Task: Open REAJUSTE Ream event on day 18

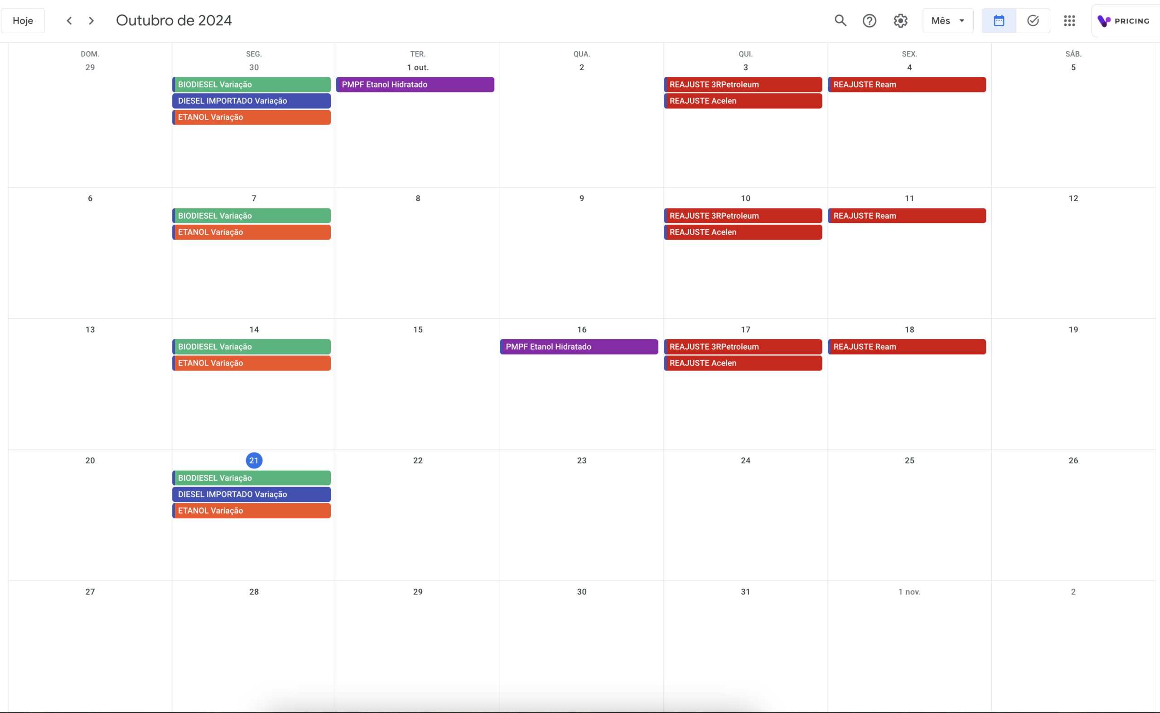Action: [906, 347]
